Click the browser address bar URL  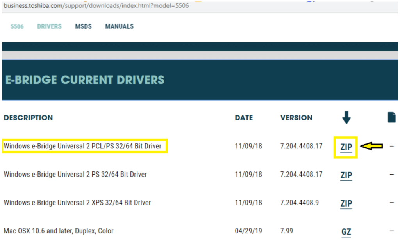[x=96, y=5]
